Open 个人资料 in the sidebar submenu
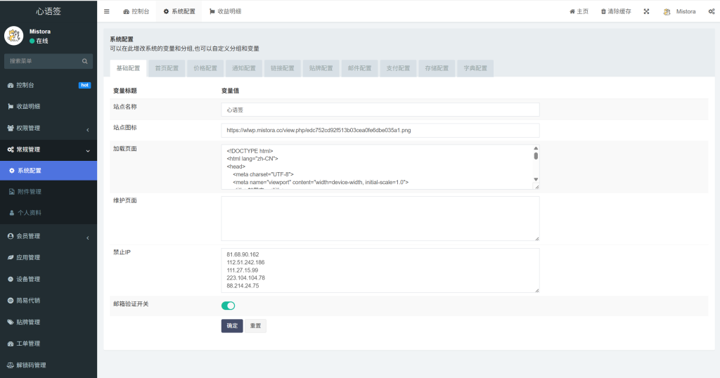 pyautogui.click(x=49, y=213)
